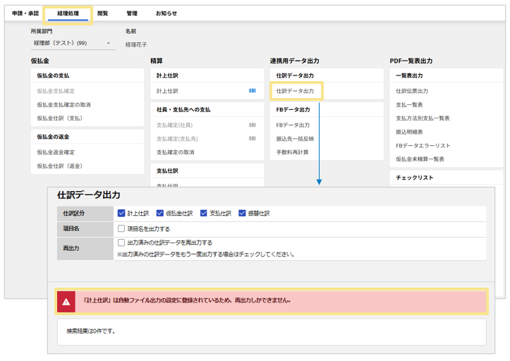Open 仮払金未精算一覧表 link
The image size is (510, 361).
[420, 159]
